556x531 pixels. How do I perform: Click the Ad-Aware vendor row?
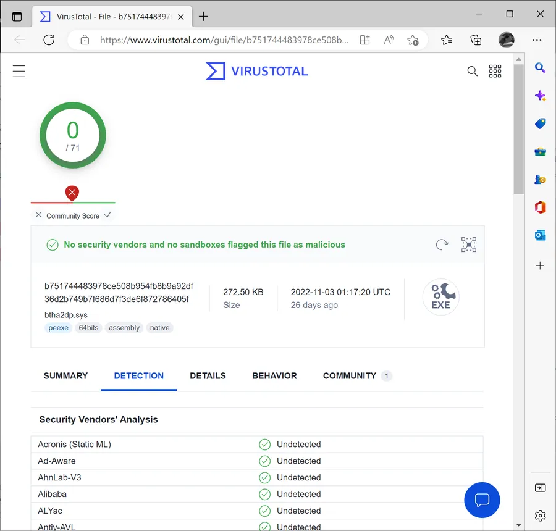(x=257, y=461)
